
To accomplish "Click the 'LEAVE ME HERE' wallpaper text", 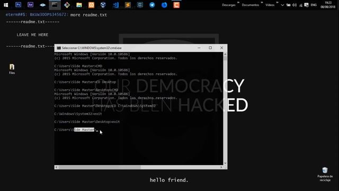I will pos(32,34).
